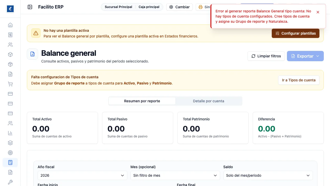This screenshot has height=186, width=330.
Task: Click the Configurar plantillas button
Action: pos(295,33)
